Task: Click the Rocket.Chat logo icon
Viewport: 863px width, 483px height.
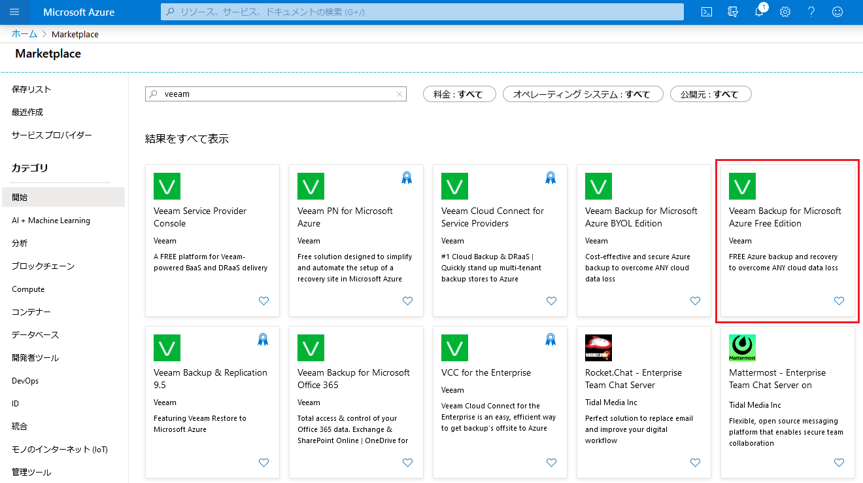Action: [598, 348]
